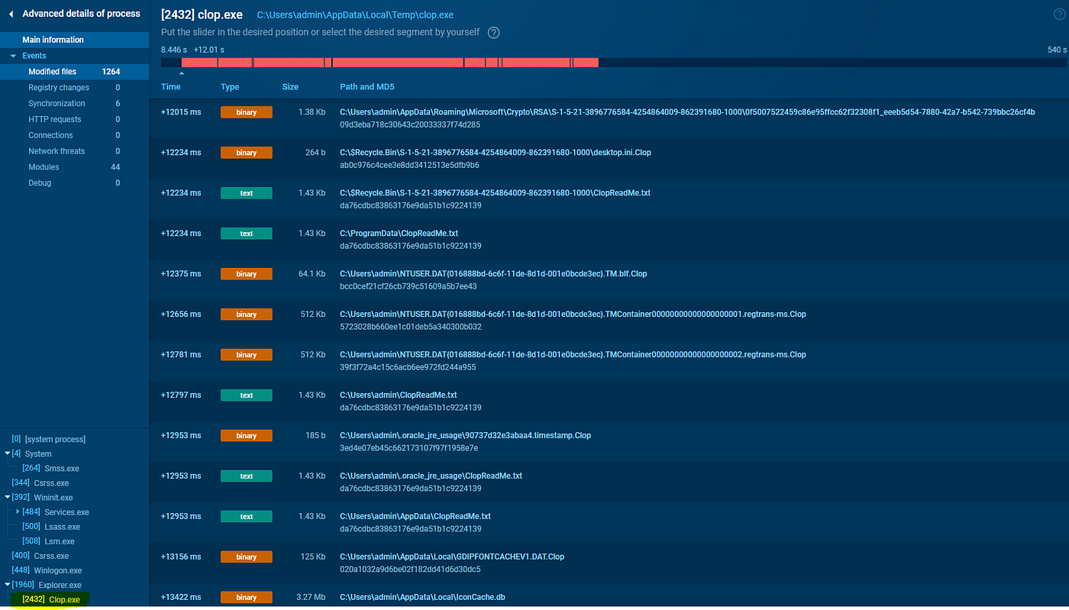Click the red timeline segment bar
The image size is (1069, 610).
point(389,63)
